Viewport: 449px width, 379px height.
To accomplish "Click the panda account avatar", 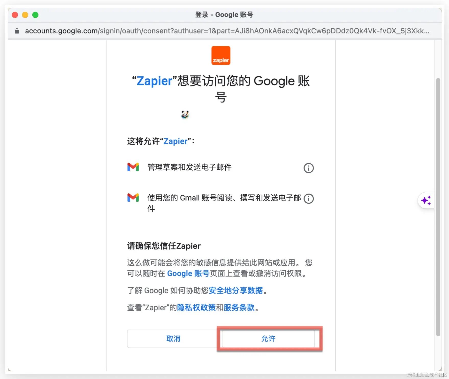I will click(185, 115).
